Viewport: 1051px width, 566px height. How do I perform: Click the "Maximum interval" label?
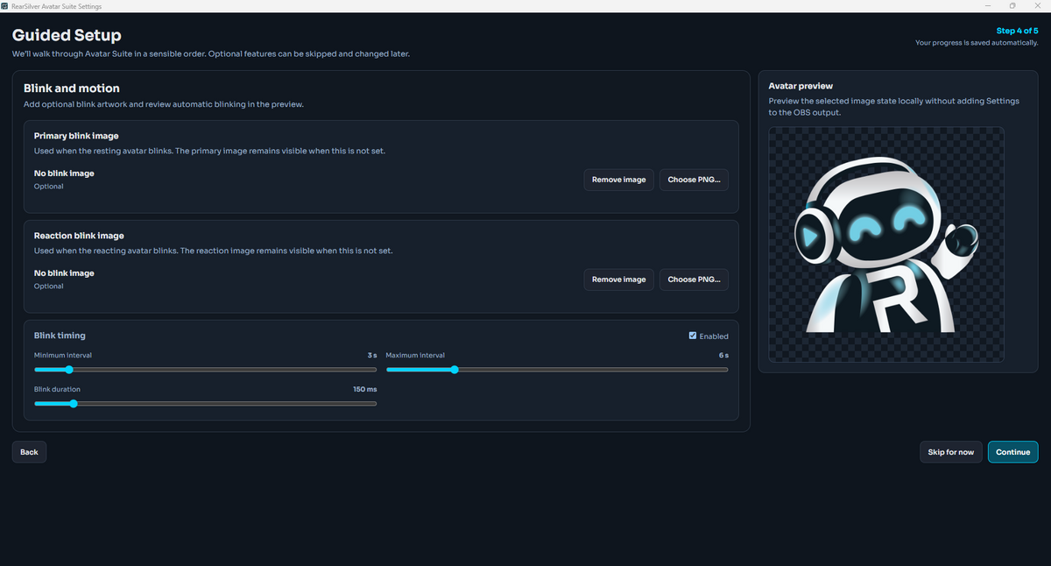tap(415, 356)
